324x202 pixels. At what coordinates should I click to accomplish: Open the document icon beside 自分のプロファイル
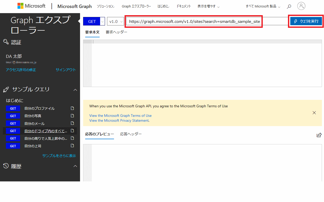coord(72,108)
